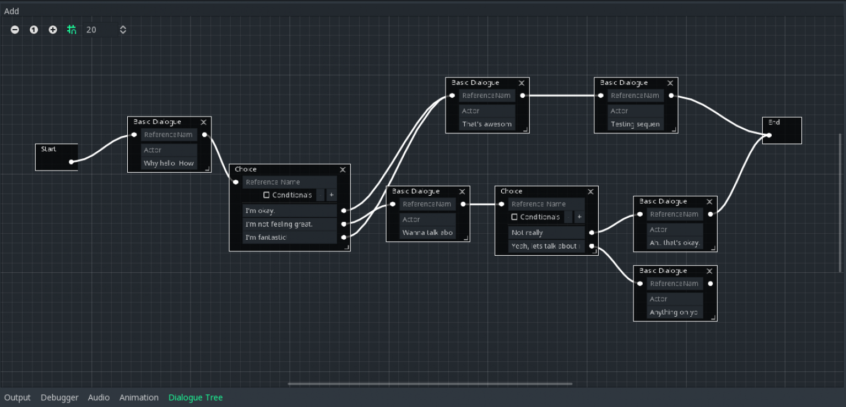Click output port of 'I'm not feeling great.' choice
The image size is (846, 407).
click(x=344, y=224)
